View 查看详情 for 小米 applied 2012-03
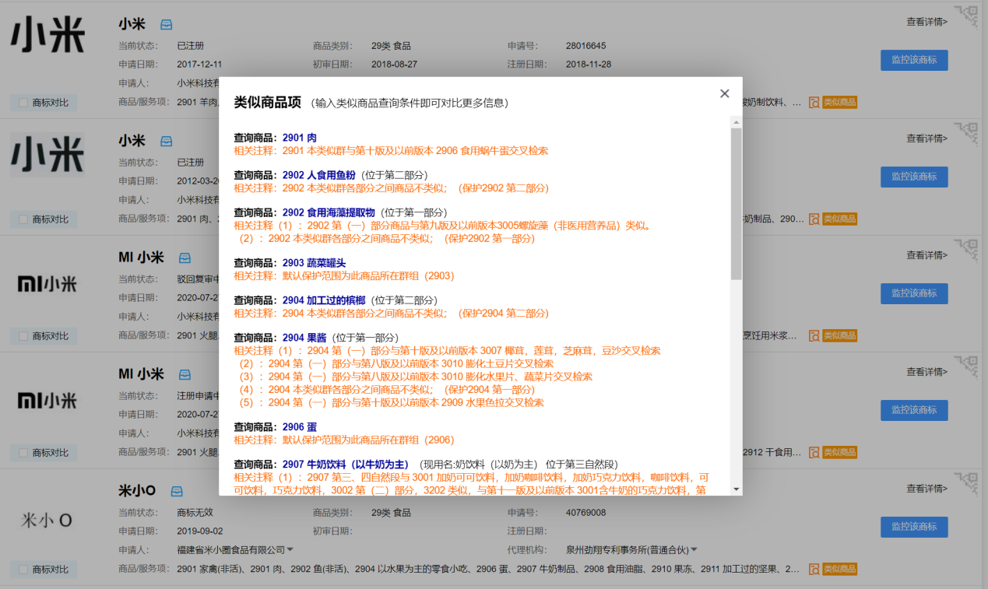988x589 pixels. tap(926, 138)
